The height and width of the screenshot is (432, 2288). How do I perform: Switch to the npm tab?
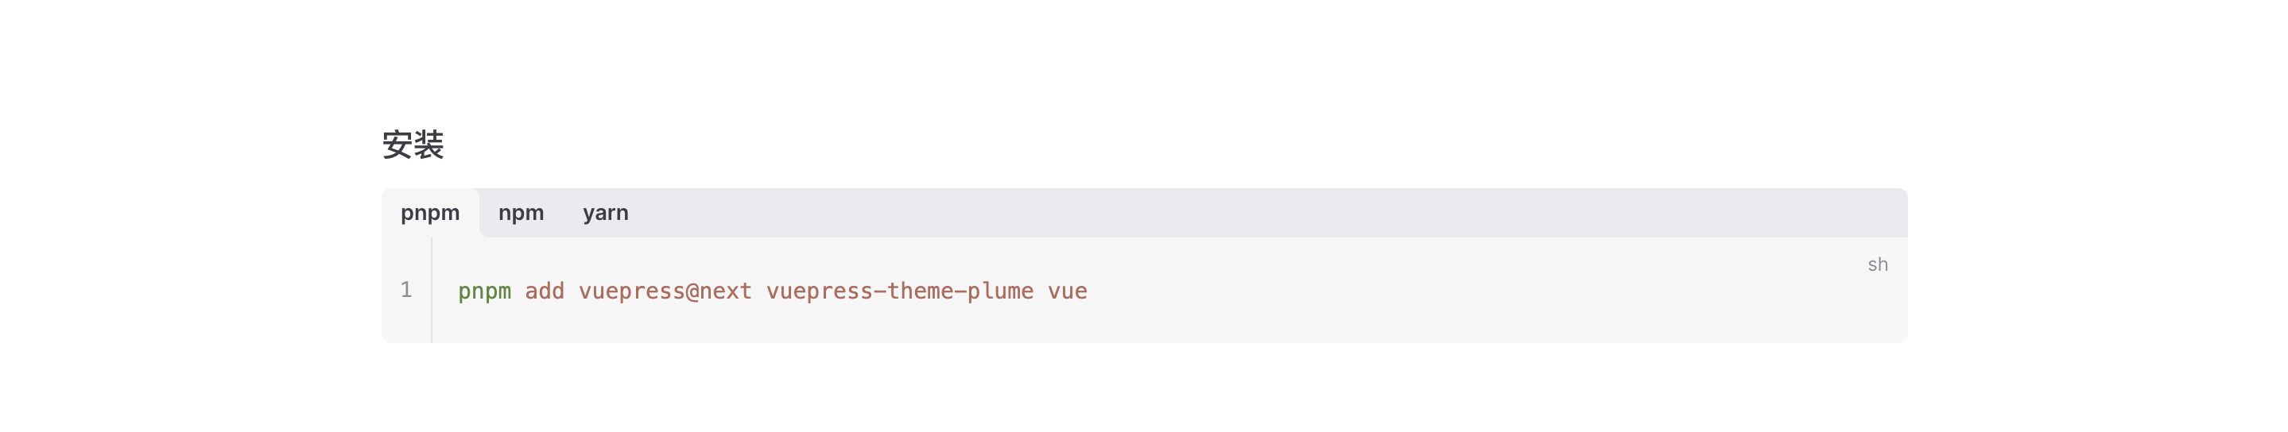click(521, 213)
